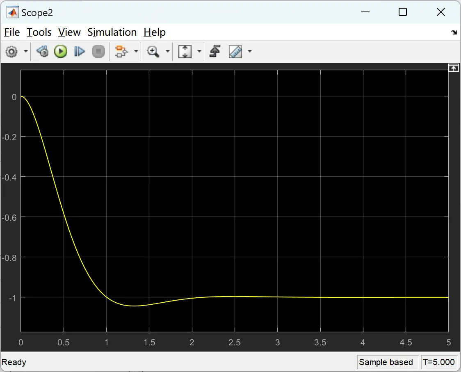Open the Help menu
The height and width of the screenshot is (372, 461).
tap(155, 32)
